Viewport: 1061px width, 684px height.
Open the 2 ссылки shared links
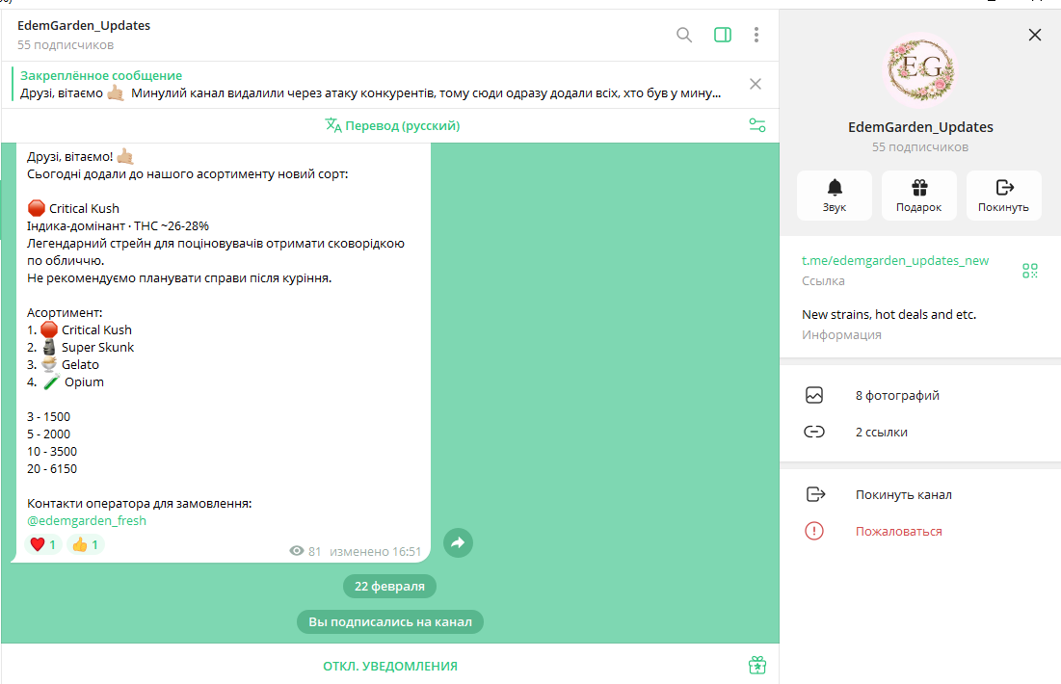tap(920, 432)
